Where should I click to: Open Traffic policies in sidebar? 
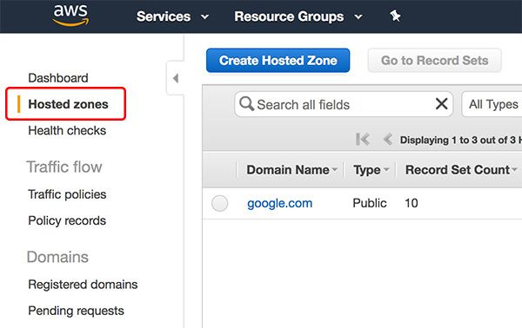pyautogui.click(x=67, y=194)
